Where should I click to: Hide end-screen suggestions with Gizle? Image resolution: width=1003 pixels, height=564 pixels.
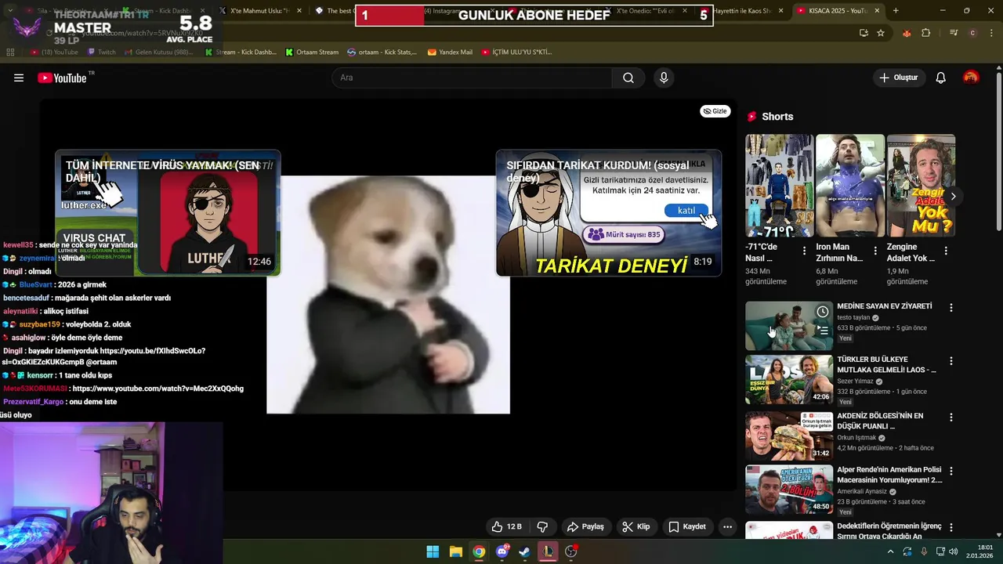click(x=715, y=111)
